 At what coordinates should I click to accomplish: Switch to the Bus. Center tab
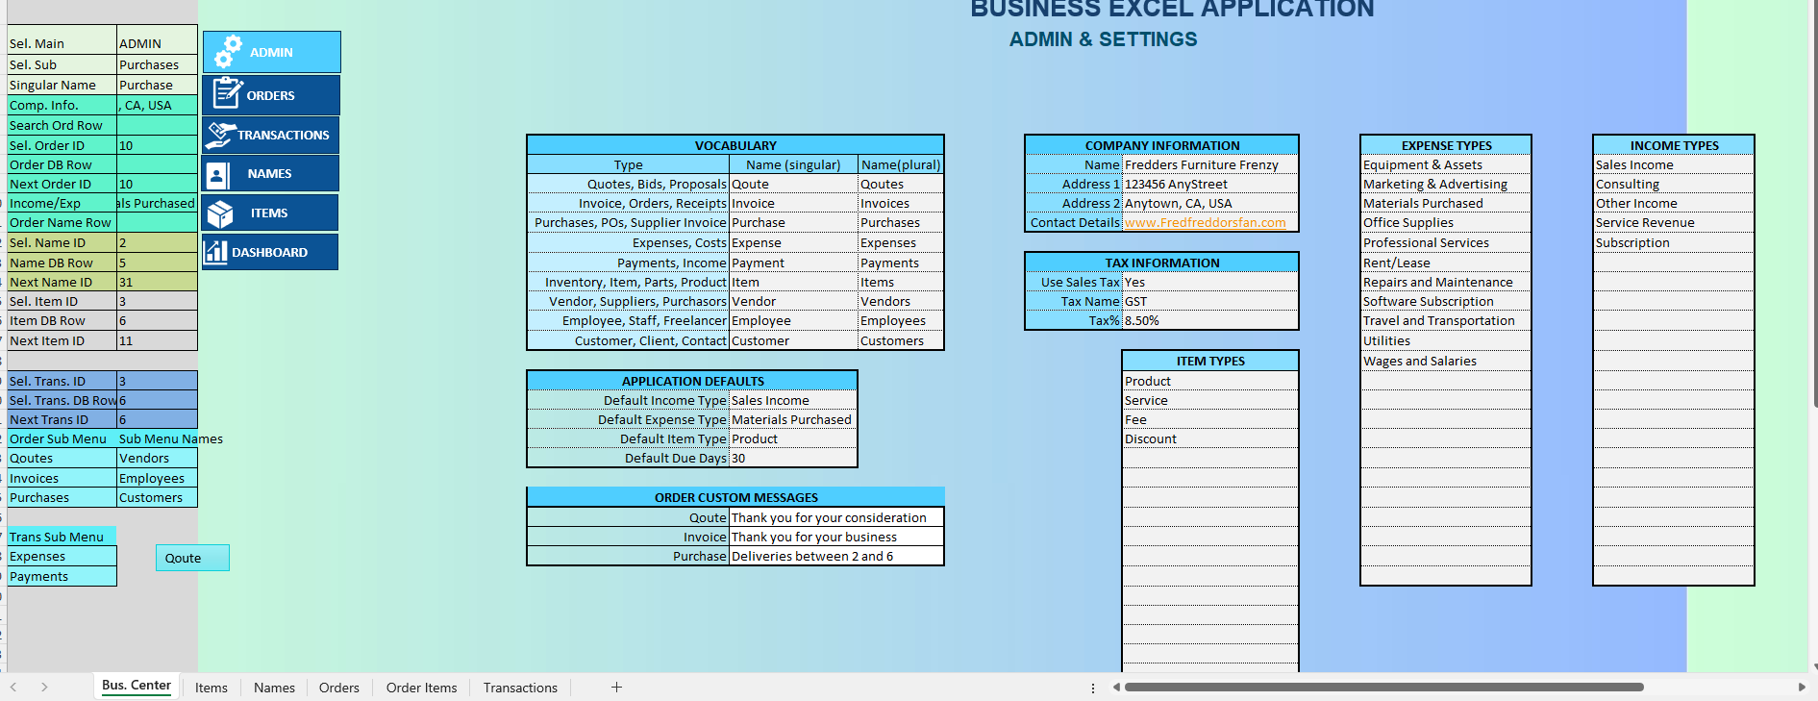click(x=137, y=686)
